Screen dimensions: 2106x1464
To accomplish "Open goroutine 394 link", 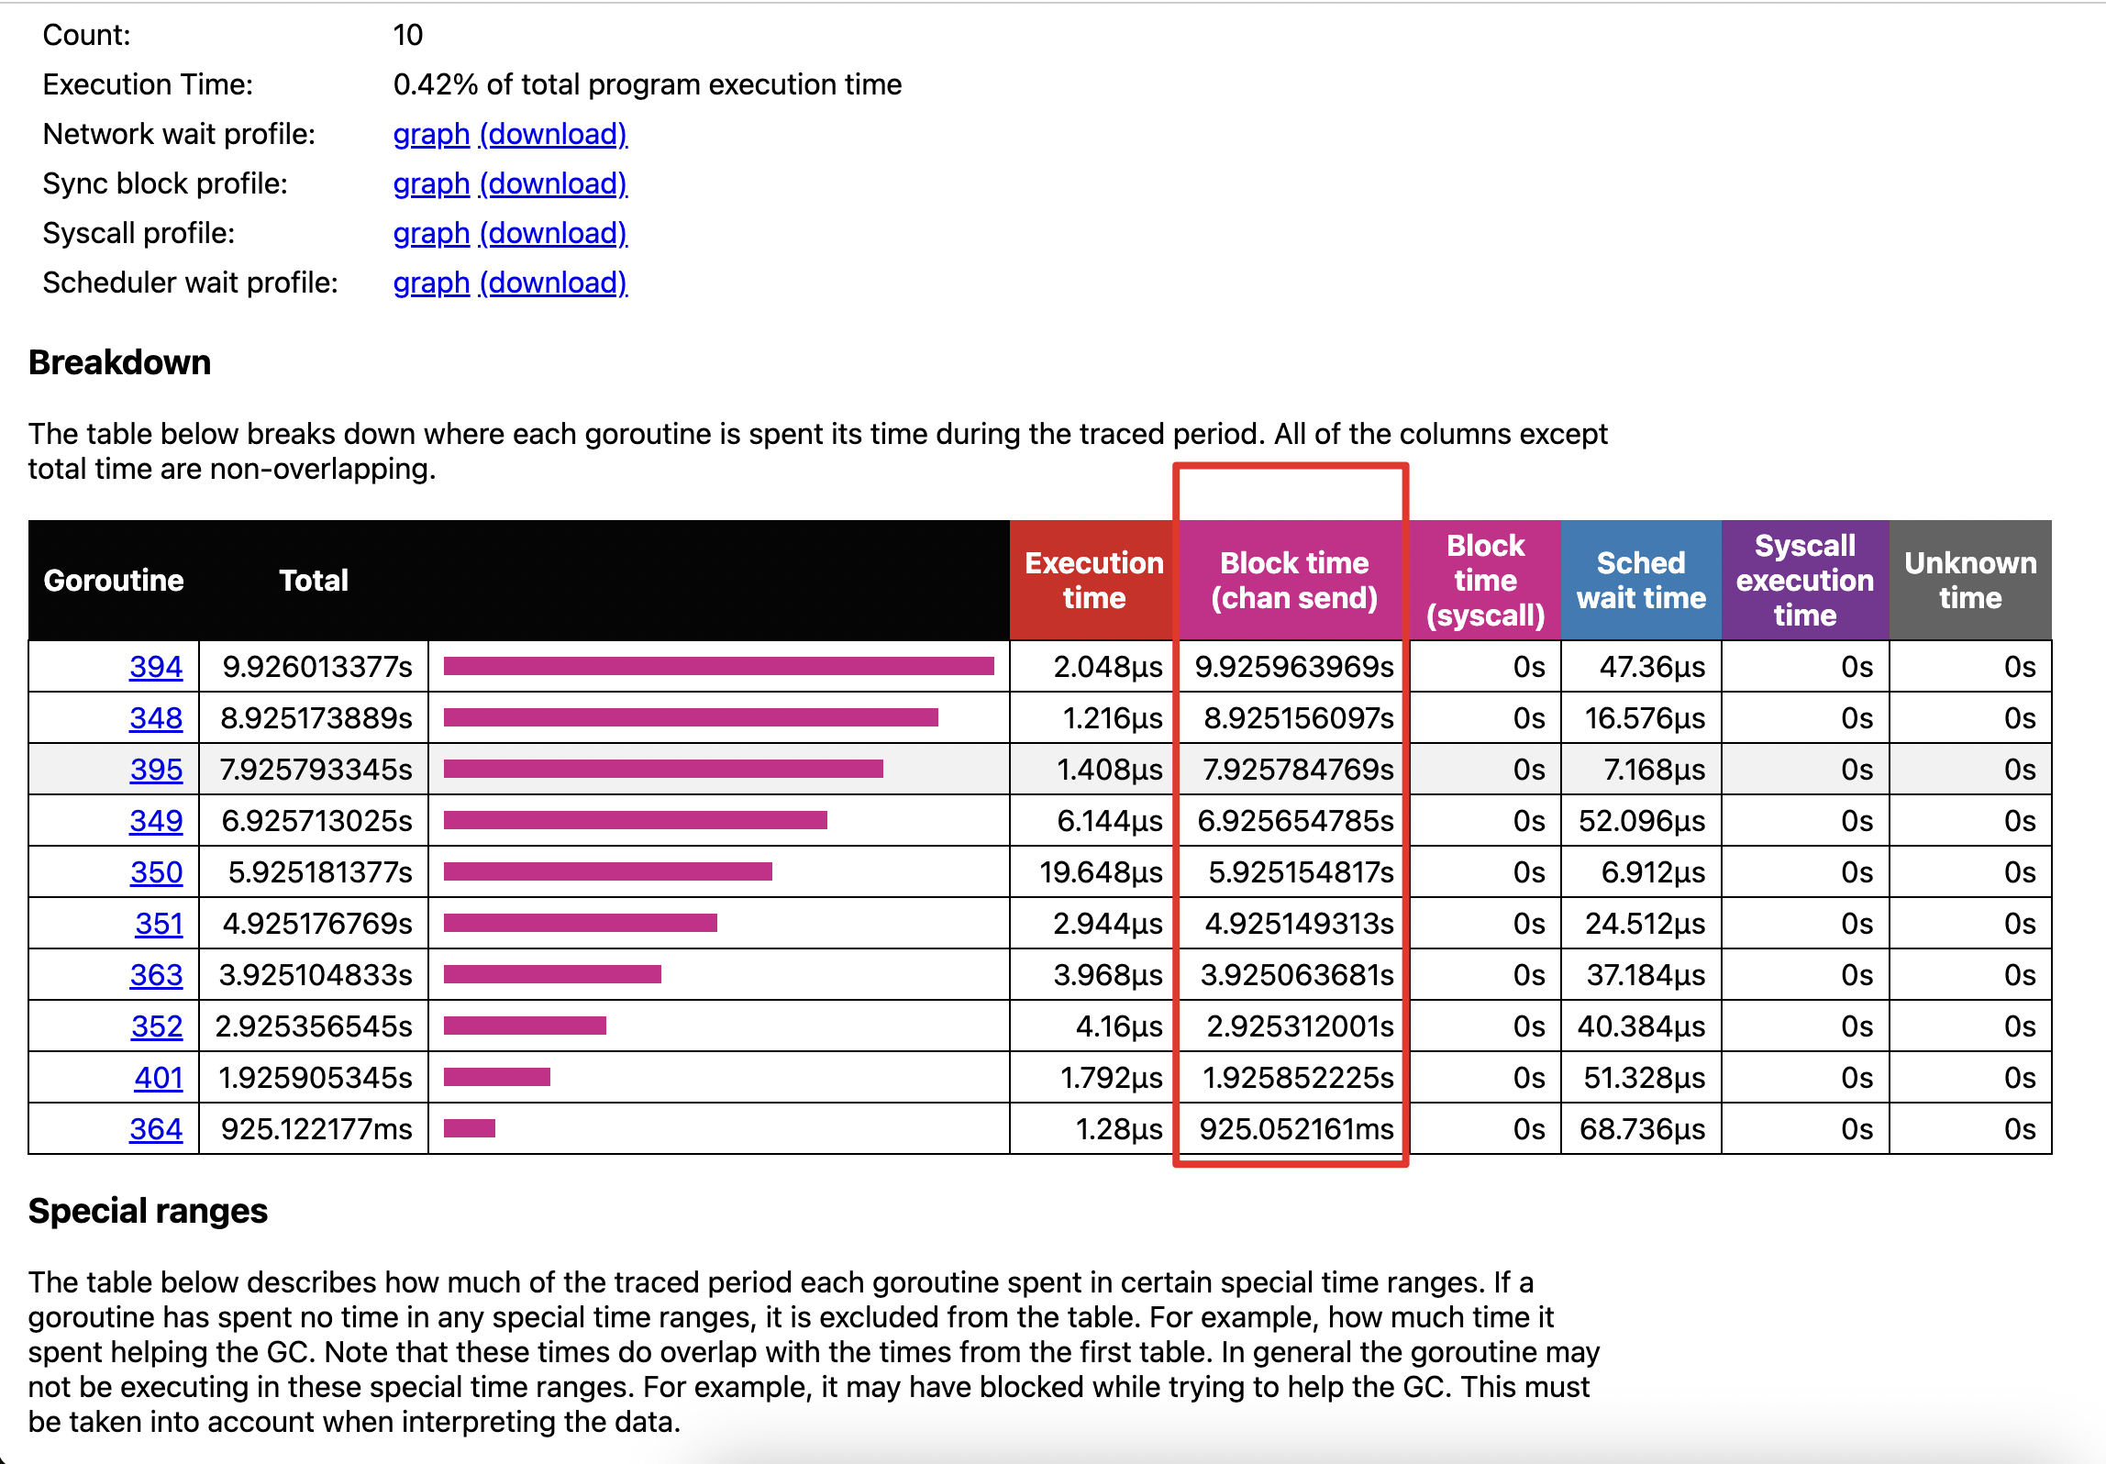I will click(155, 667).
